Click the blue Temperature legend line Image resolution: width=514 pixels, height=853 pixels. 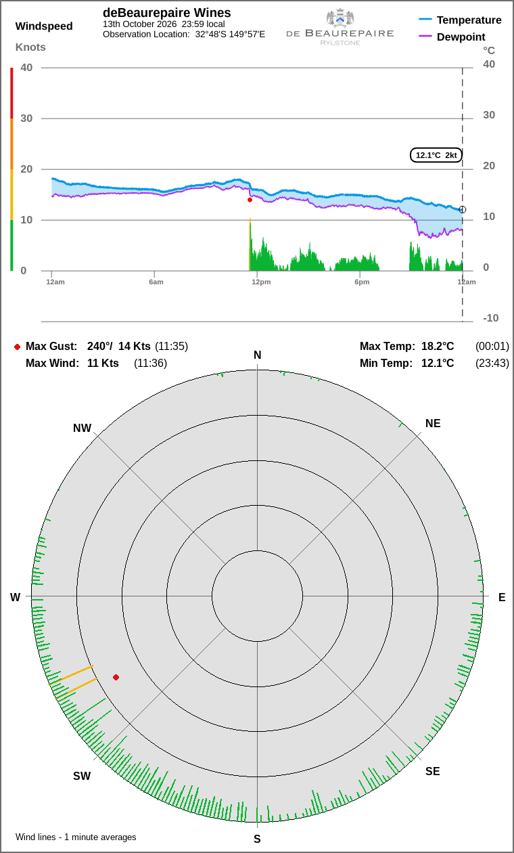(x=425, y=20)
